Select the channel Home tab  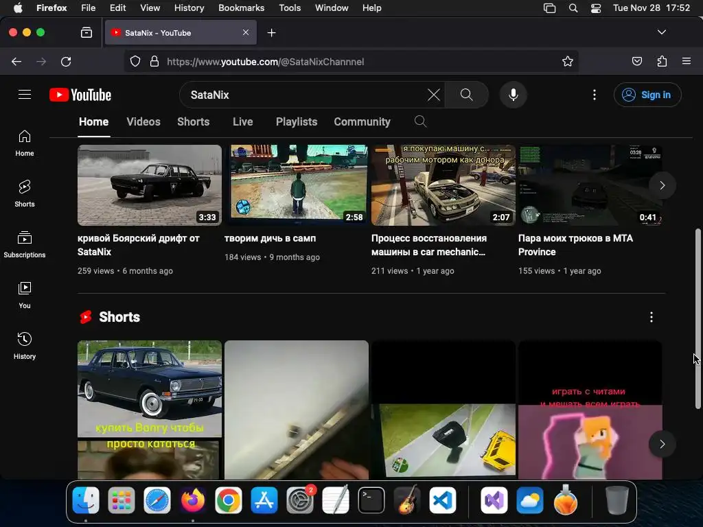(93, 122)
